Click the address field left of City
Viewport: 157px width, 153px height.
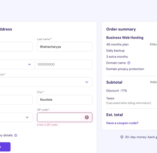click(16, 99)
